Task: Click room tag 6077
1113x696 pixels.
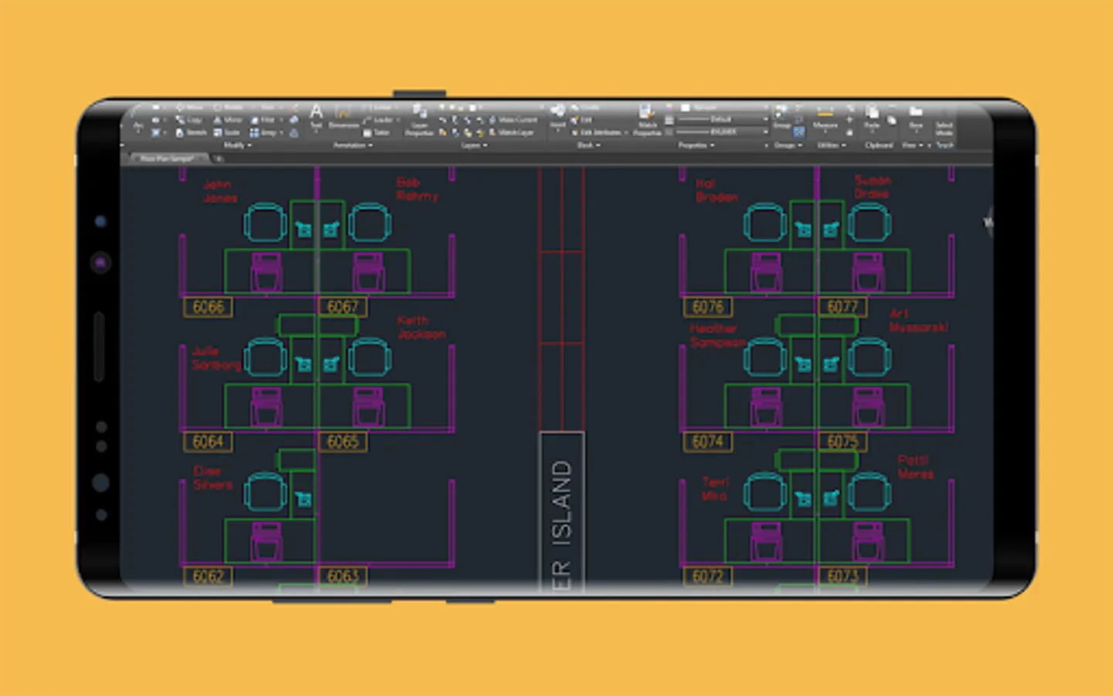Action: [842, 307]
